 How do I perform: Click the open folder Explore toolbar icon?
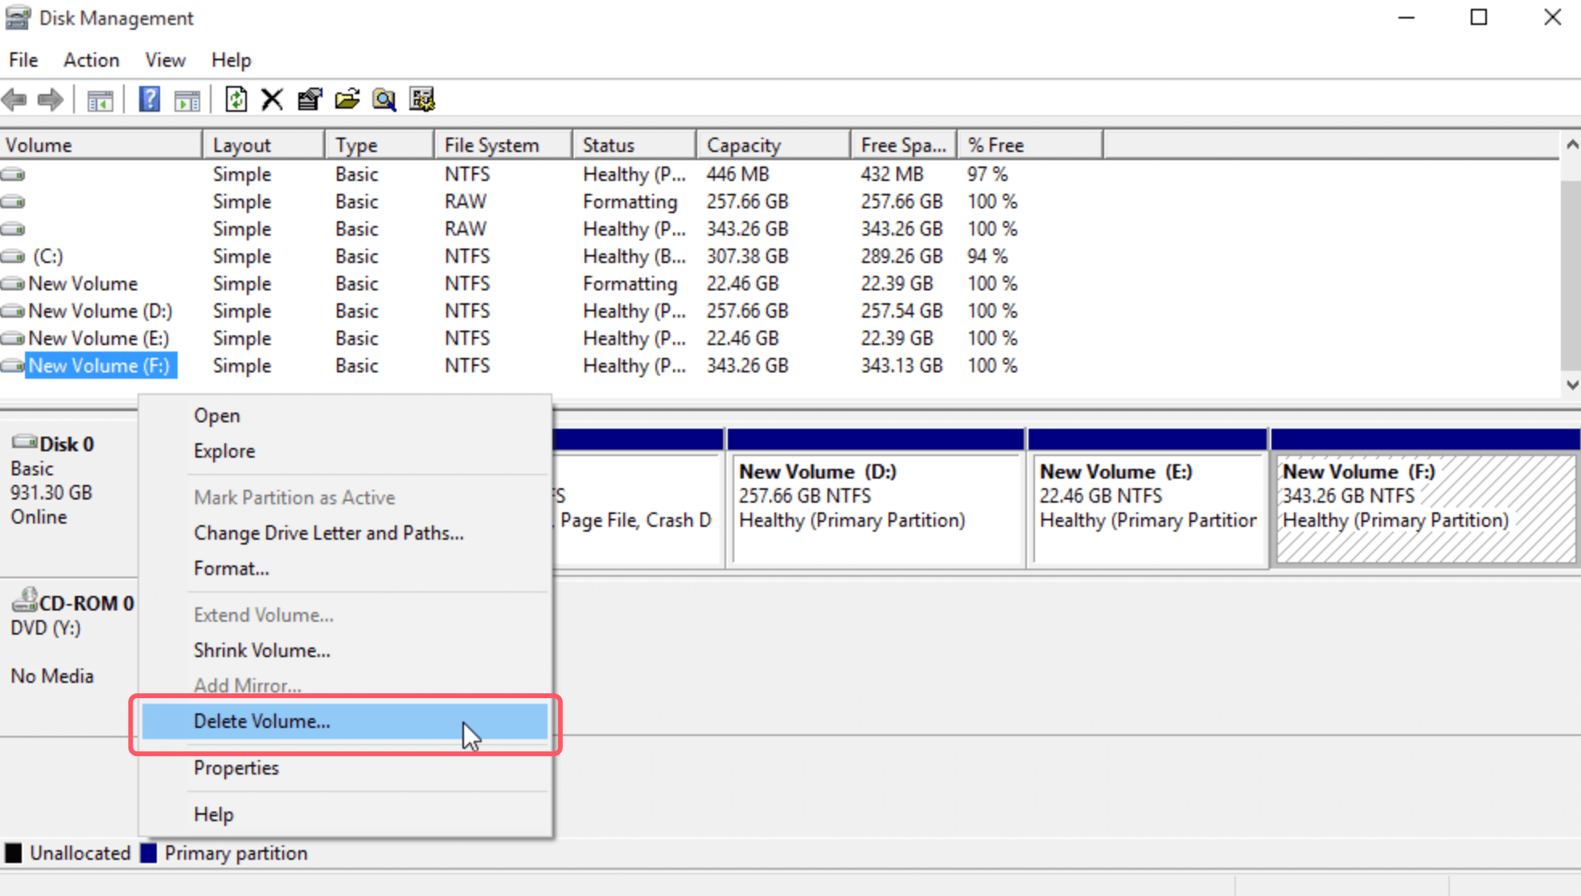(347, 99)
